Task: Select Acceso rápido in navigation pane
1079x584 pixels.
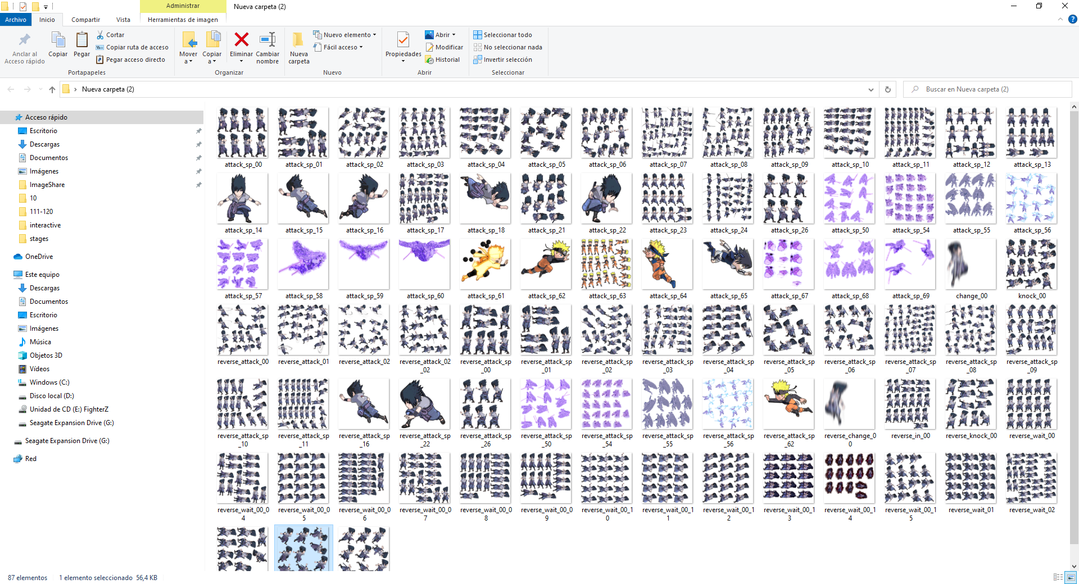Action: tap(102, 117)
